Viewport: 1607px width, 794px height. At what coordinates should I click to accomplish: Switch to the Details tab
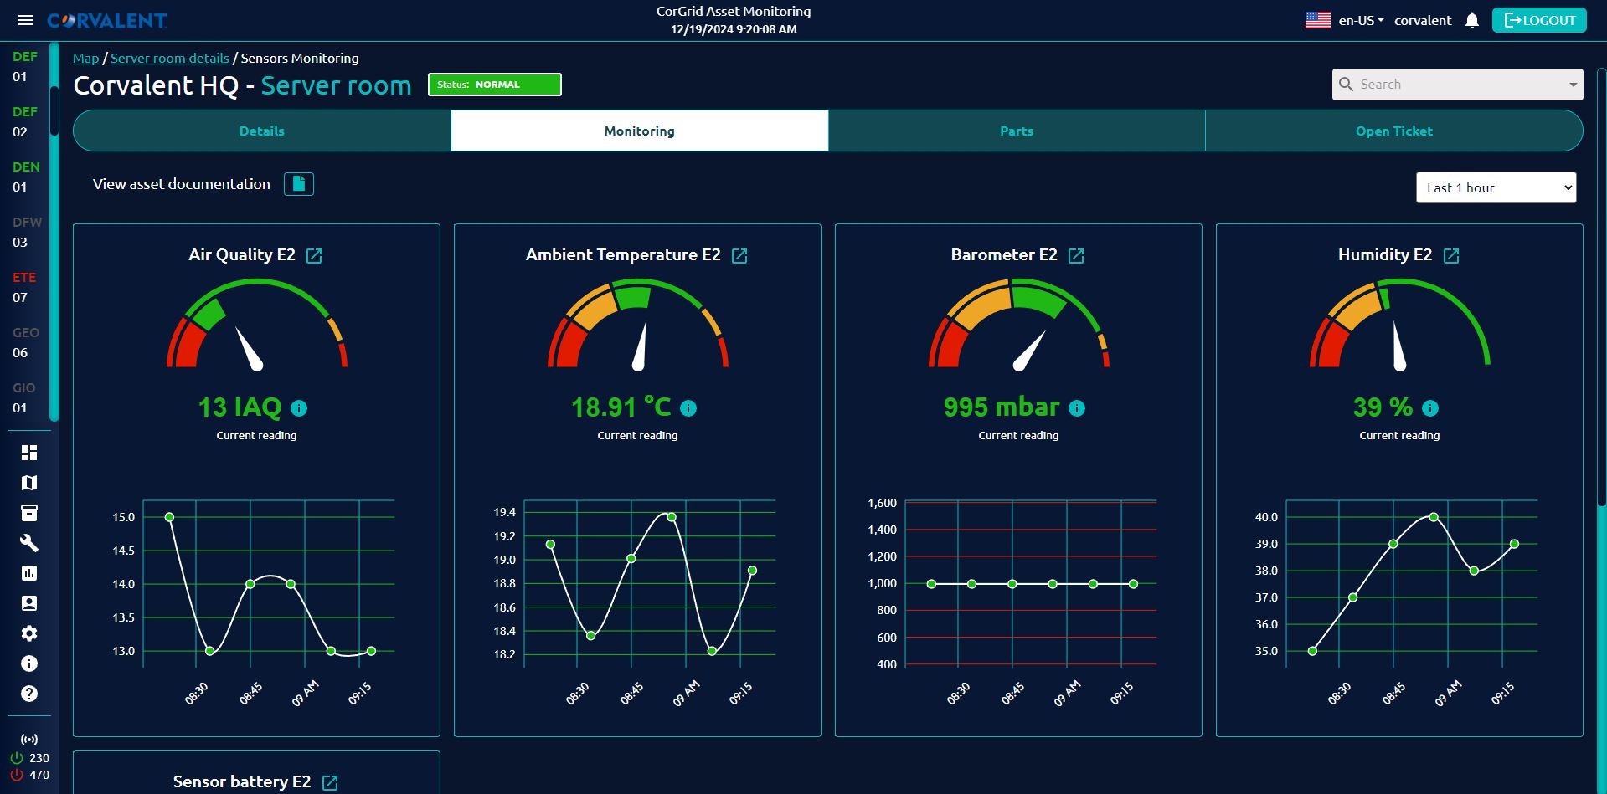[262, 131]
